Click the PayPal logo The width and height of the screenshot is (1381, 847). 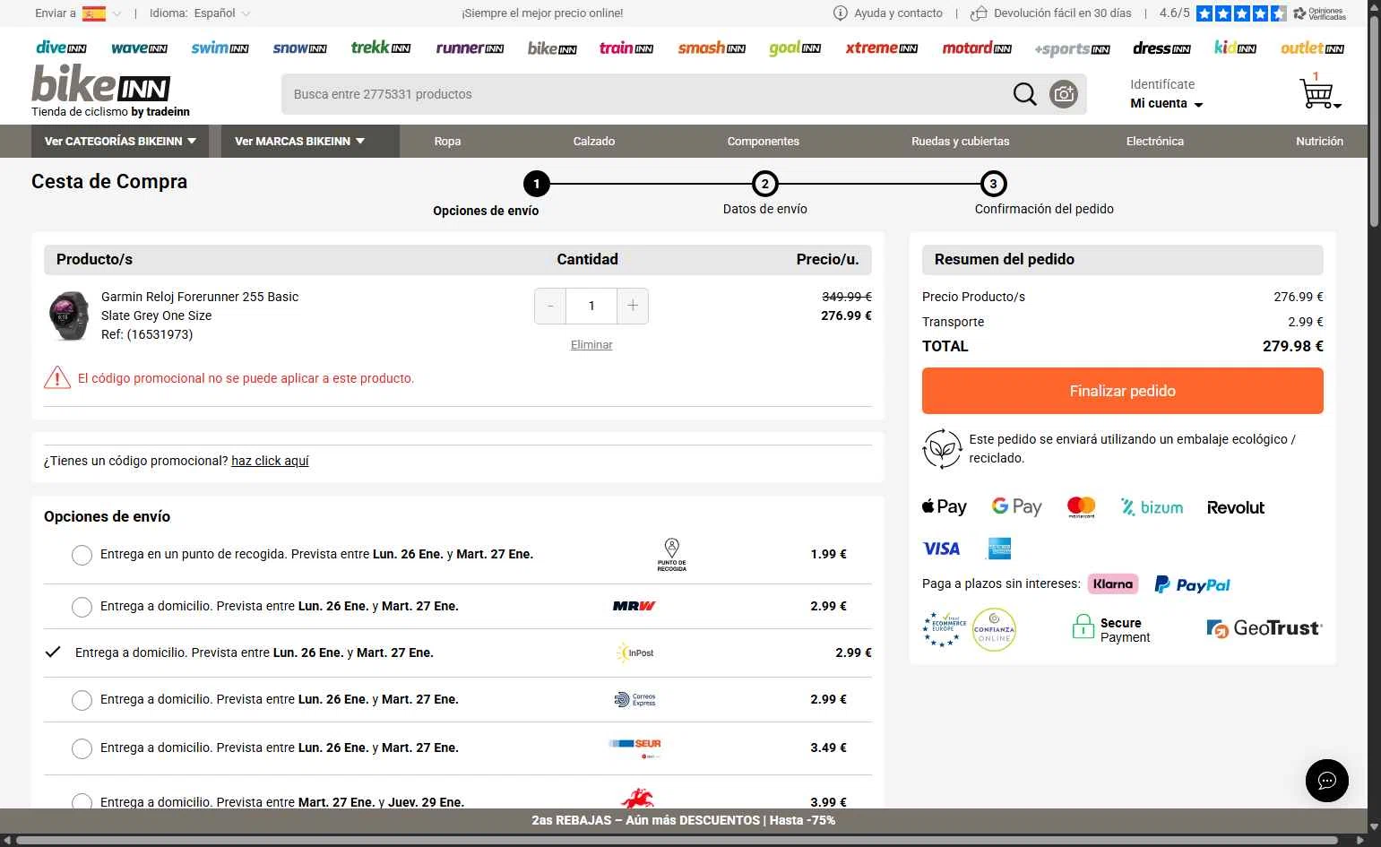click(x=1192, y=584)
